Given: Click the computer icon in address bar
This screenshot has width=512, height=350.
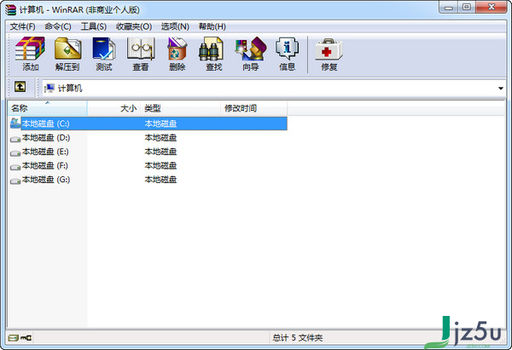Looking at the screenshot, I should 49,88.
